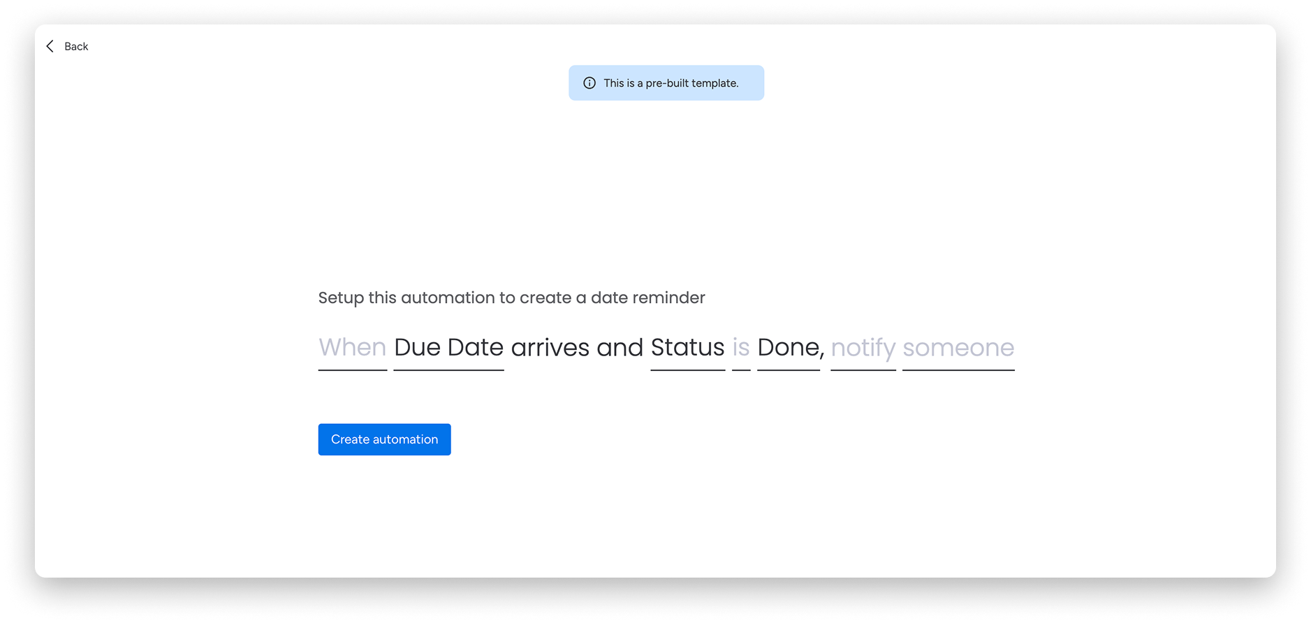The image size is (1311, 623).
Task: Click the pre-built template banner
Action: [x=666, y=82]
